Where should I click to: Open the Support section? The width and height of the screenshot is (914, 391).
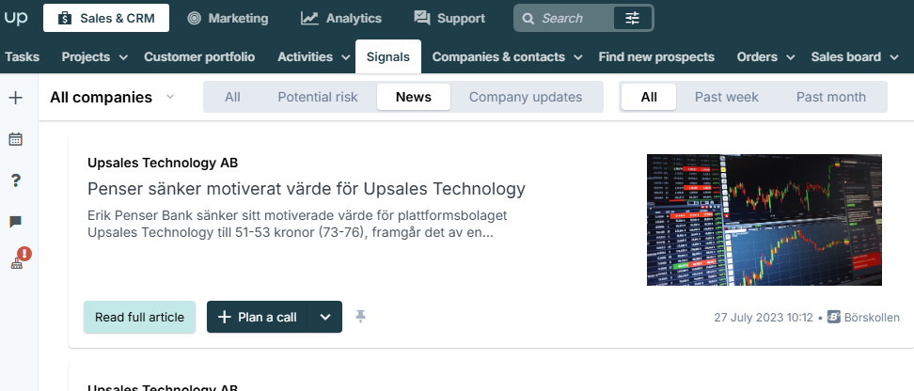(449, 18)
